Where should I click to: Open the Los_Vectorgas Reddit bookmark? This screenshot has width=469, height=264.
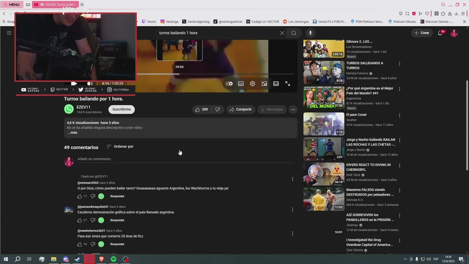pos(296,22)
